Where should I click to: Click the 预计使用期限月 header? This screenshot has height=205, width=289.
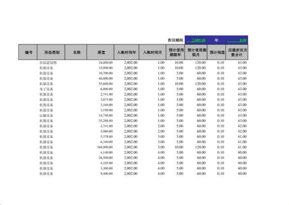[x=196, y=52]
